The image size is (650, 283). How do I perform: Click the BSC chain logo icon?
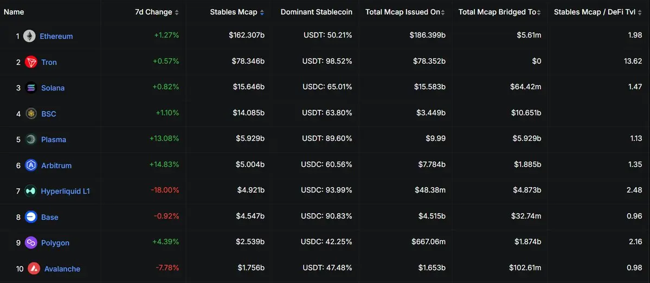[x=31, y=114]
